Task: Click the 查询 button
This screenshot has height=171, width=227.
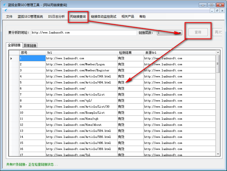Action: click(198, 33)
